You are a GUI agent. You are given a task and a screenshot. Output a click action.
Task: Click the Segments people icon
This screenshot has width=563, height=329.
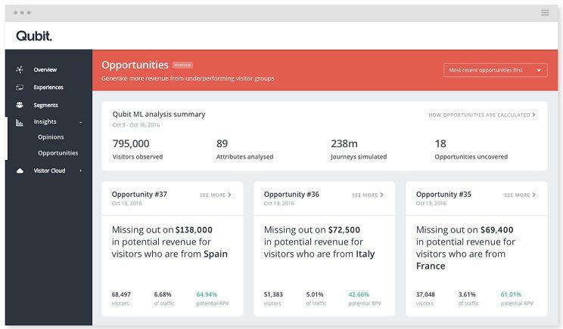coord(20,105)
